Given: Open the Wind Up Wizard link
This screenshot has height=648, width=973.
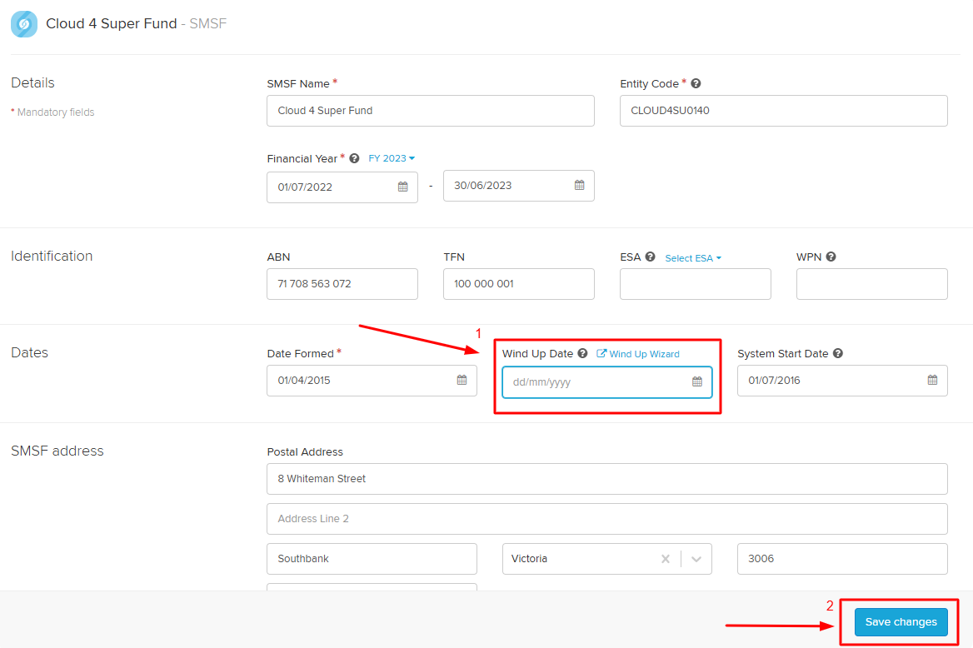Looking at the screenshot, I should [638, 354].
